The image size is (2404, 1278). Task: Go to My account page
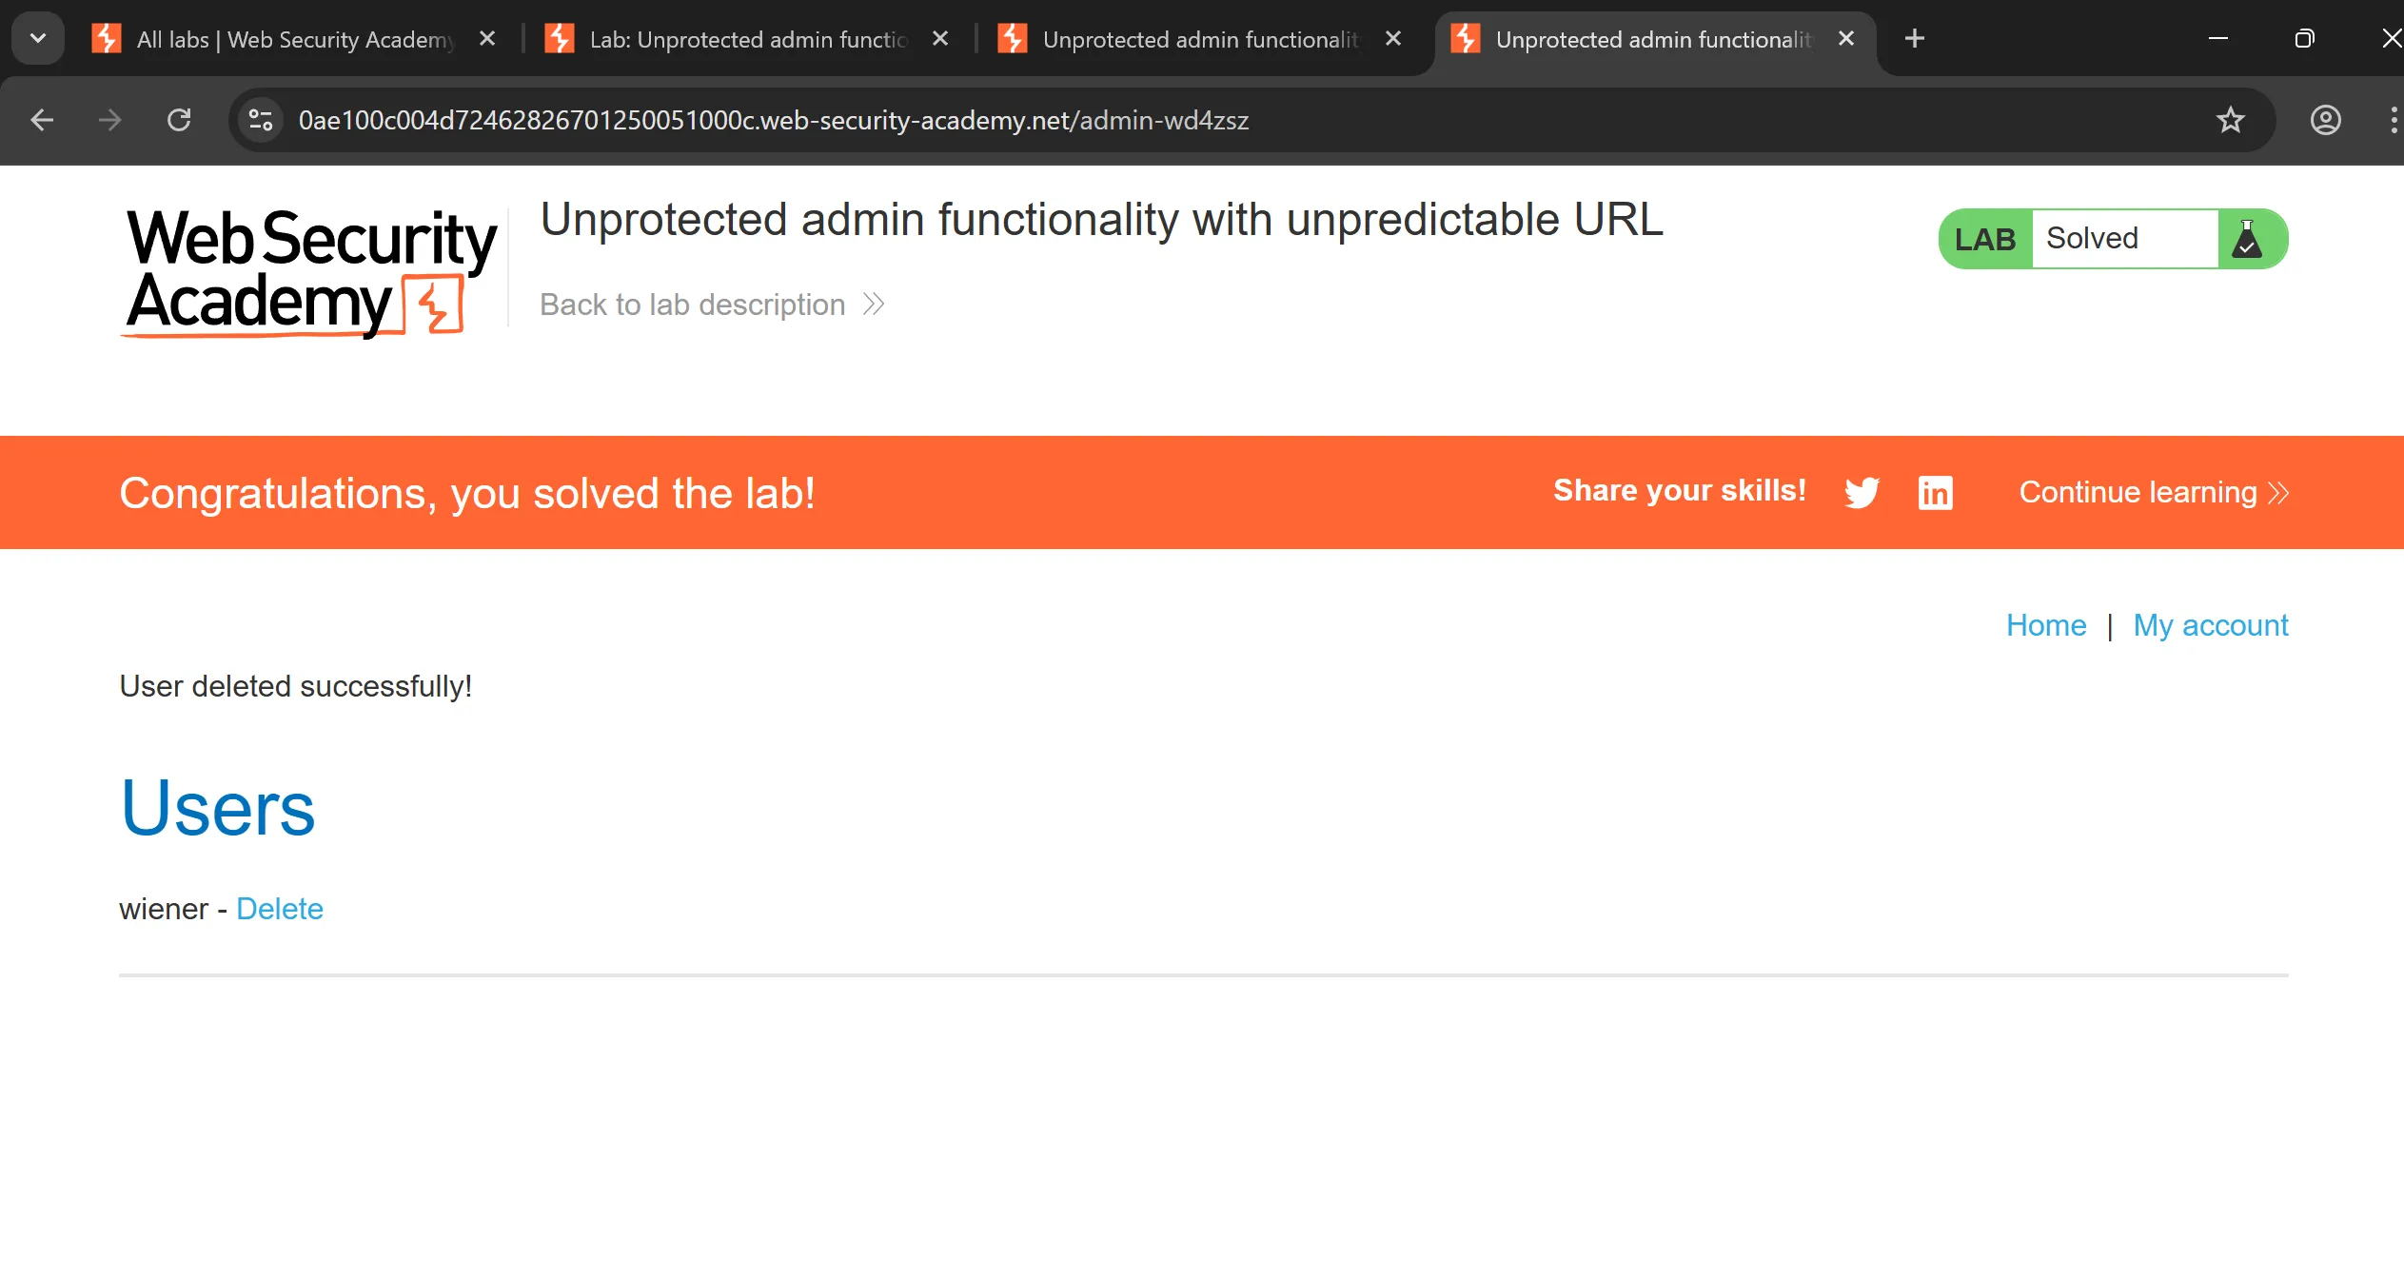tap(2210, 625)
